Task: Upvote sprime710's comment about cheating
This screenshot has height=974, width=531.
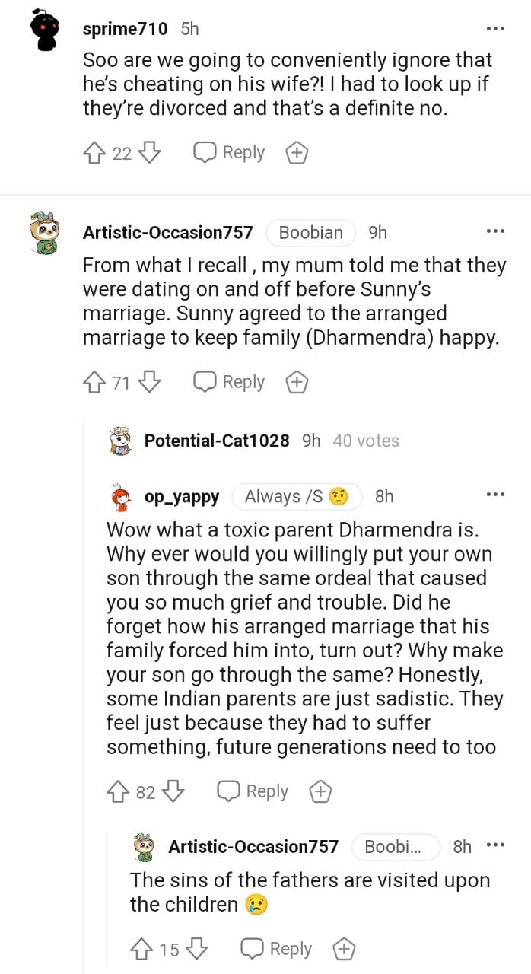Action: [x=94, y=153]
